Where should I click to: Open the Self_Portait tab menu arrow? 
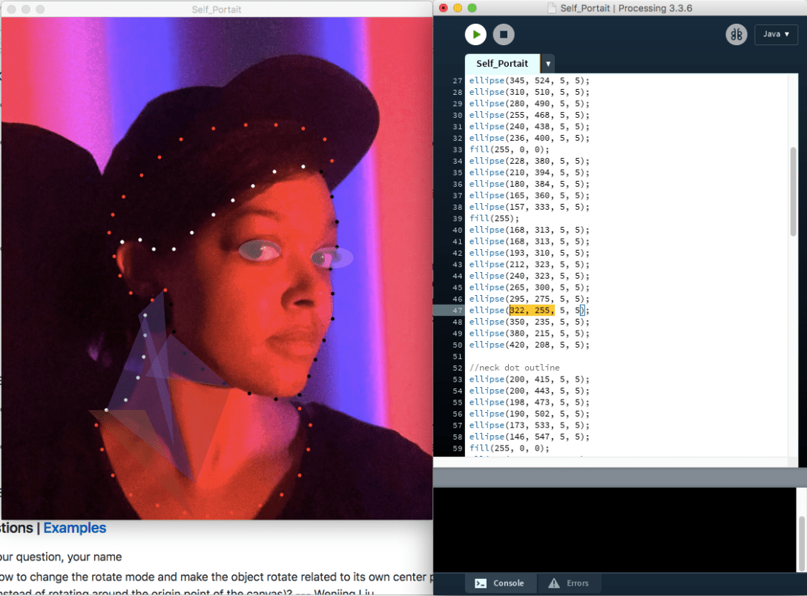547,64
